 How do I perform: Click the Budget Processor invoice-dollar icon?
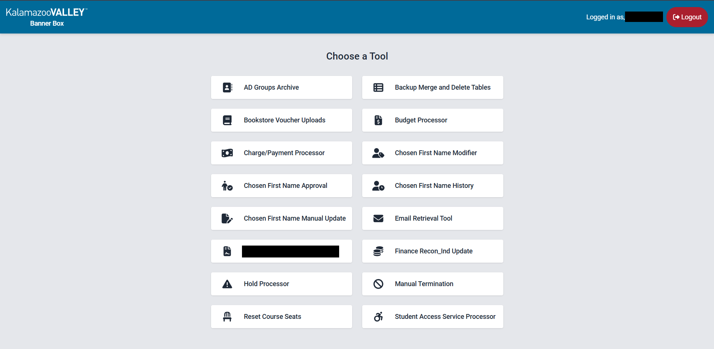[x=378, y=120]
